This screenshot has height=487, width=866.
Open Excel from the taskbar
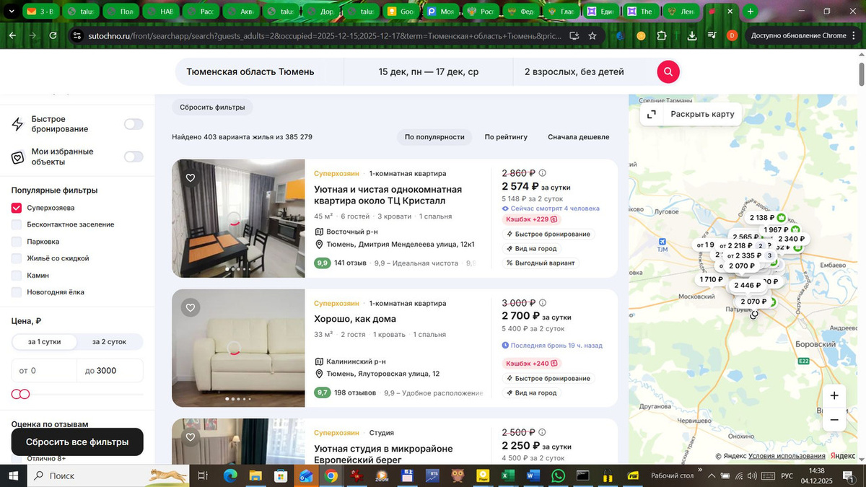[x=507, y=475]
